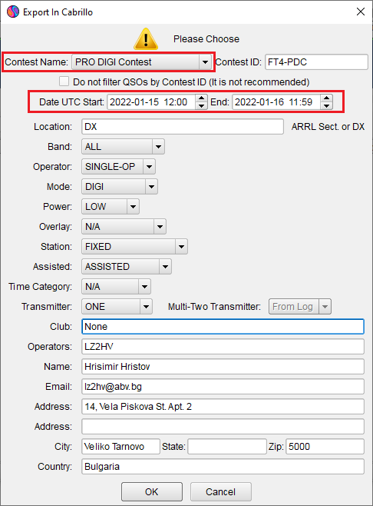Open the Power LOW dropdown
The image size is (373, 506).
[x=133, y=207]
